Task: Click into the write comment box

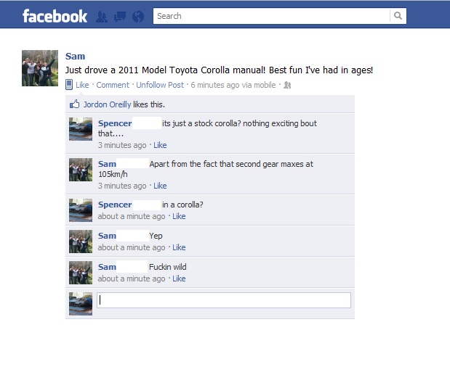Action: [224, 300]
